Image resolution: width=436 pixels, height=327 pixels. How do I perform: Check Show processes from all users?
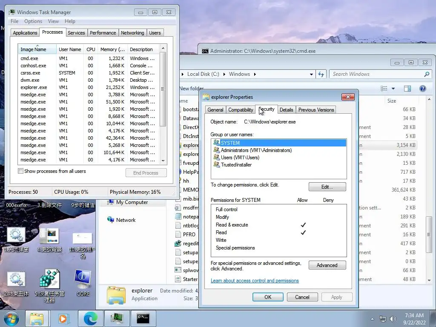pos(20,171)
